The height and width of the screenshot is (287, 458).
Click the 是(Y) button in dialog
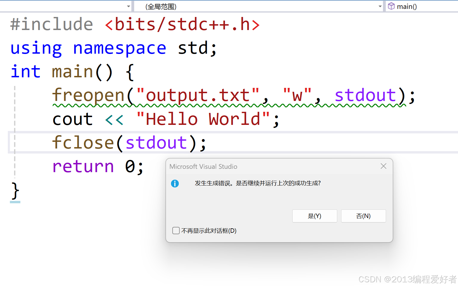coord(315,216)
